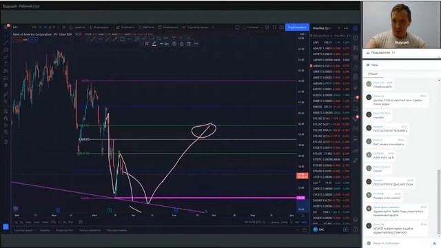Toggle the watchlist panel icon in right sidebar
The width and height of the screenshot is (441, 248).
[356, 28]
